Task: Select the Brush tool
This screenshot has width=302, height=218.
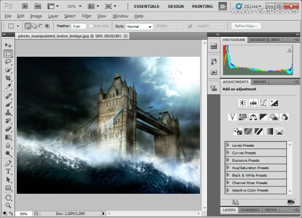Action: (8, 104)
